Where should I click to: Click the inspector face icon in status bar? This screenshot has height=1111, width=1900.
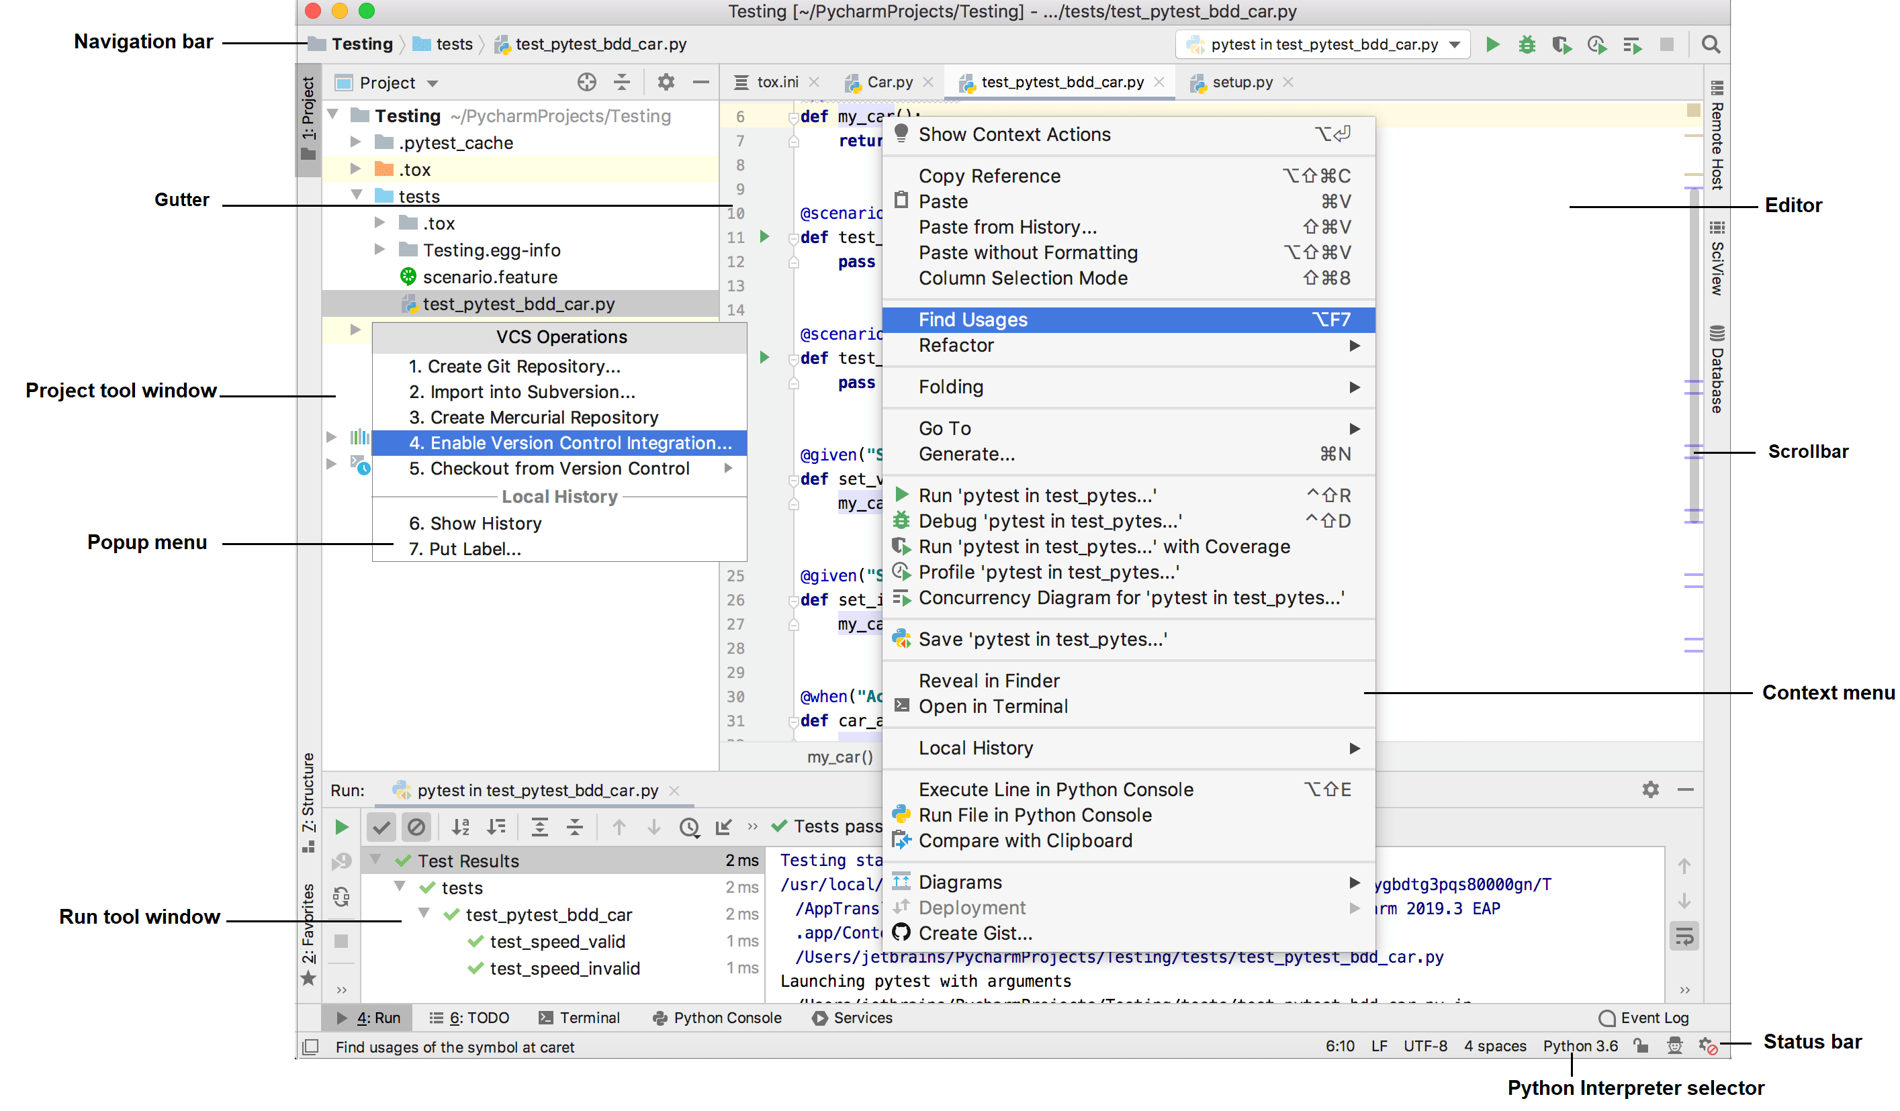click(1674, 1045)
